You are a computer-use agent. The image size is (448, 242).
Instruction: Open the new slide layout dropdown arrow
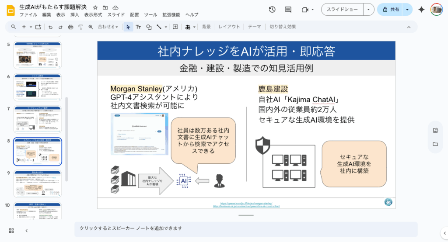pyautogui.click(x=31, y=27)
